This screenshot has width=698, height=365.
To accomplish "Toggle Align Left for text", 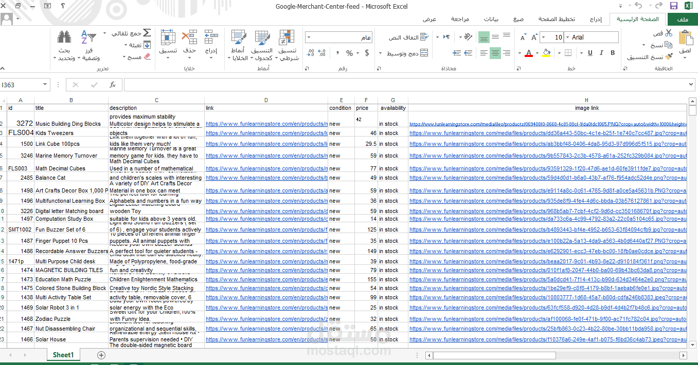I will 484,53.
